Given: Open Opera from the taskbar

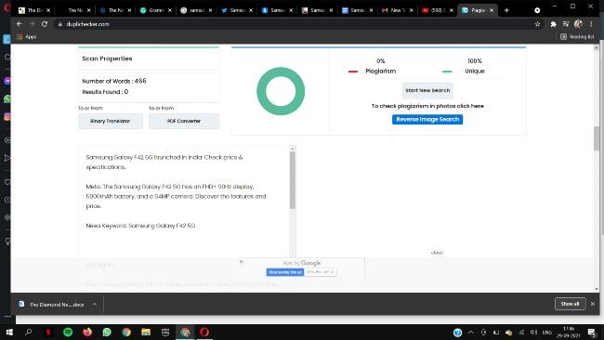Looking at the screenshot, I should tap(204, 332).
